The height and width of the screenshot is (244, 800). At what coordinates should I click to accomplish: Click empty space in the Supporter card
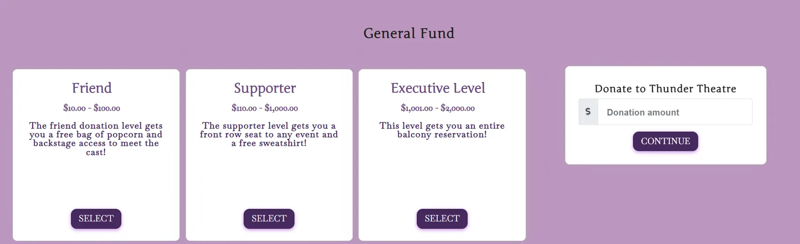(x=269, y=178)
